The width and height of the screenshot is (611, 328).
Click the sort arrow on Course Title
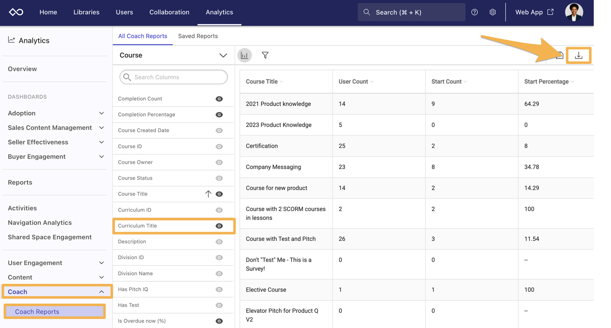208,194
